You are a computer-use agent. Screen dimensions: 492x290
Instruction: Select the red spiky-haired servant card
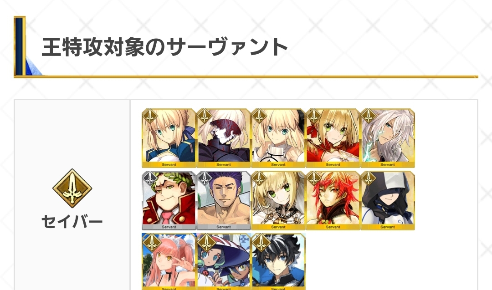(x=333, y=201)
